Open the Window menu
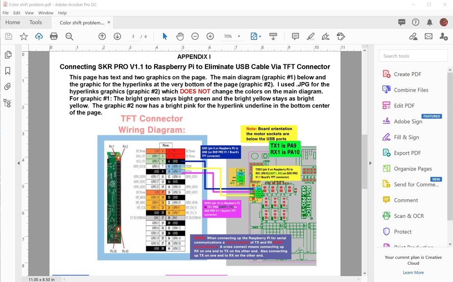 coord(46,13)
